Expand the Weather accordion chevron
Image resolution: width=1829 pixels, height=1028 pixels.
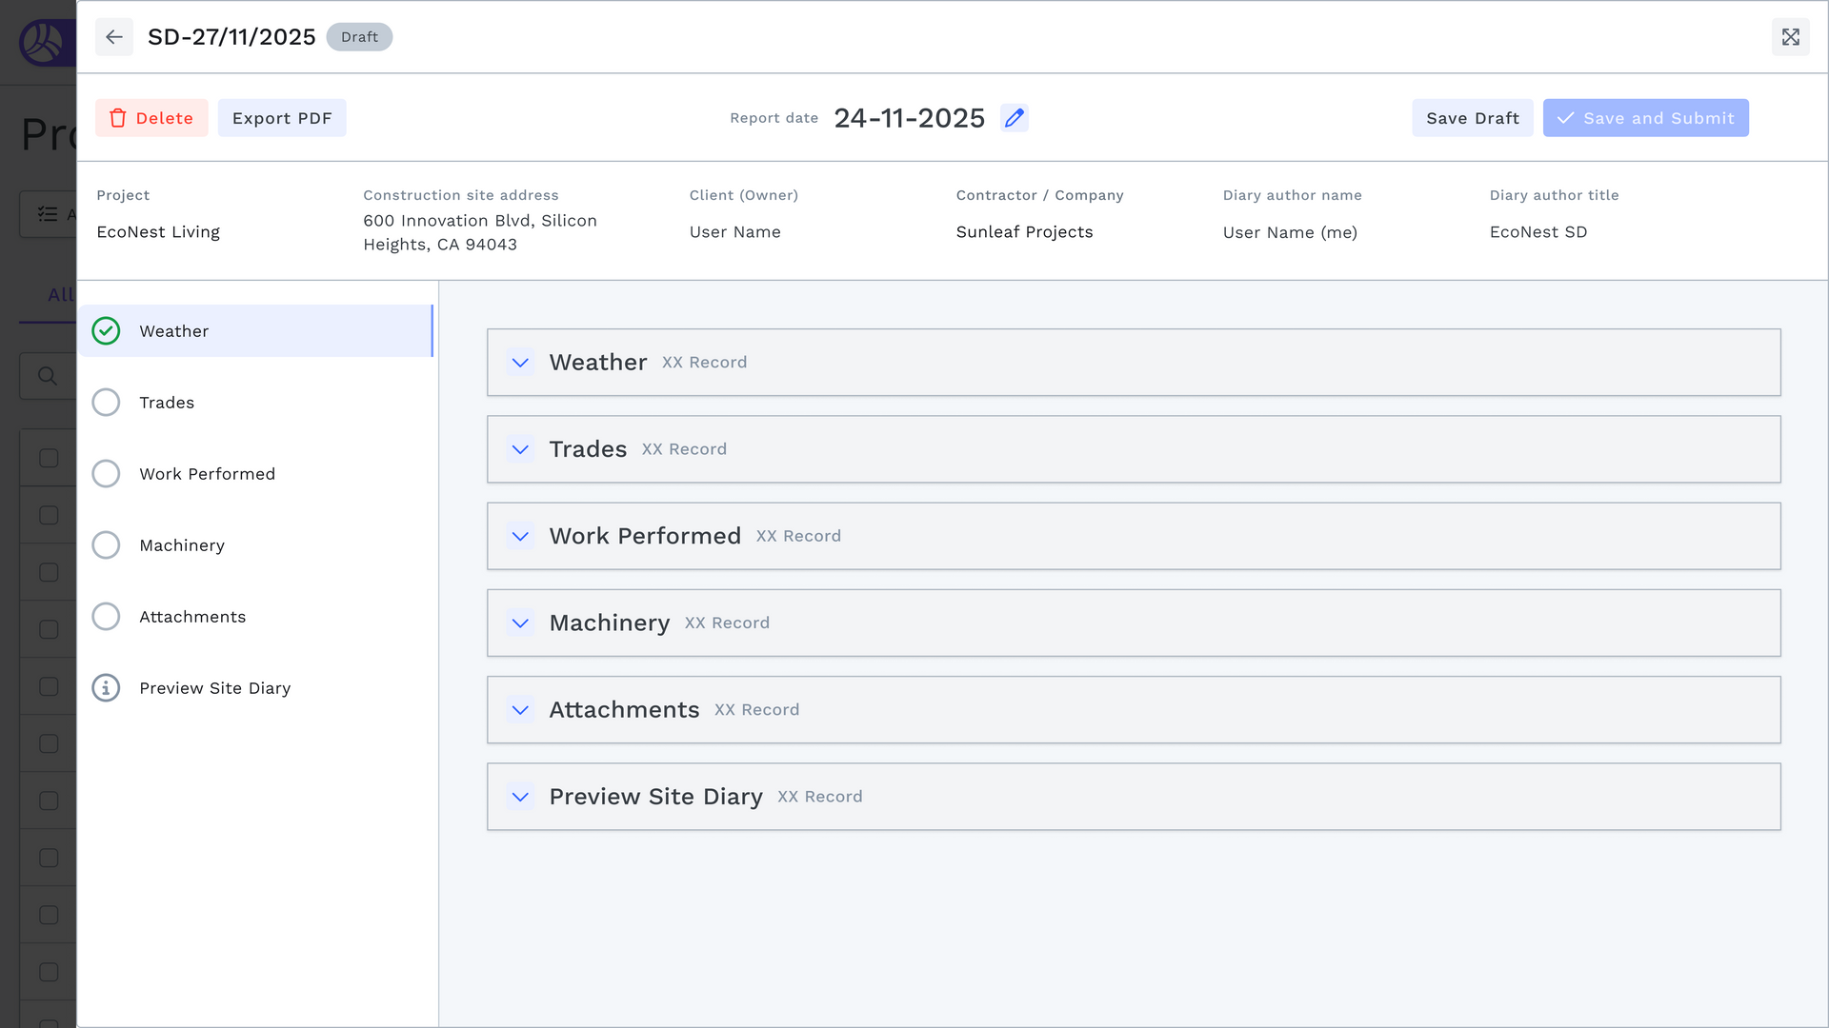click(x=520, y=363)
